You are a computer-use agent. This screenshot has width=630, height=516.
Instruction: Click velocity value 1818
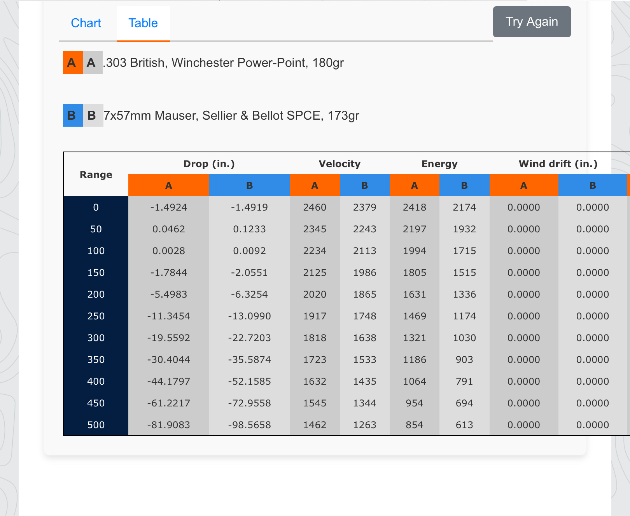(x=315, y=338)
